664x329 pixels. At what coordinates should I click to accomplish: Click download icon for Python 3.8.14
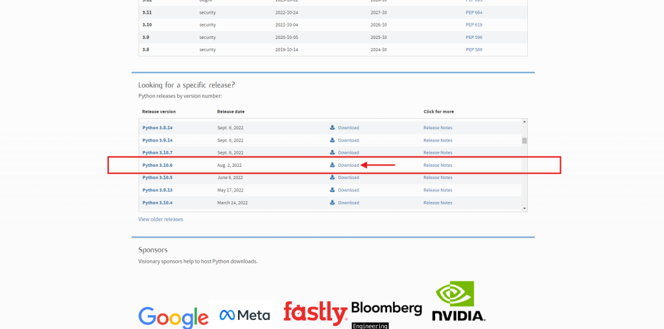click(333, 128)
